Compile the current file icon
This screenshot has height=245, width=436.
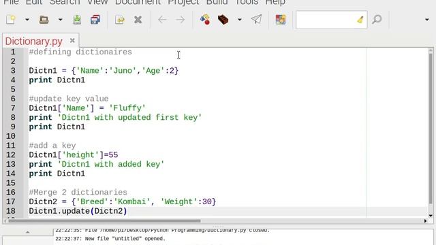point(205,20)
